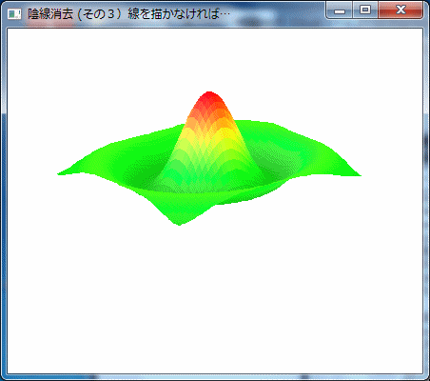Click the far right tip of green surface
The height and width of the screenshot is (381, 430).
(358, 174)
